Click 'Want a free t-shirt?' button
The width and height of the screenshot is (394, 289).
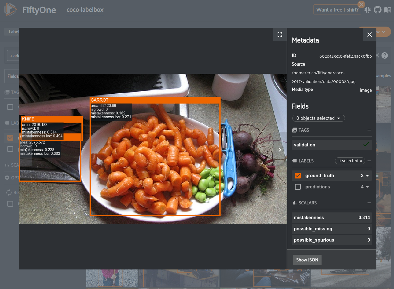(338, 10)
